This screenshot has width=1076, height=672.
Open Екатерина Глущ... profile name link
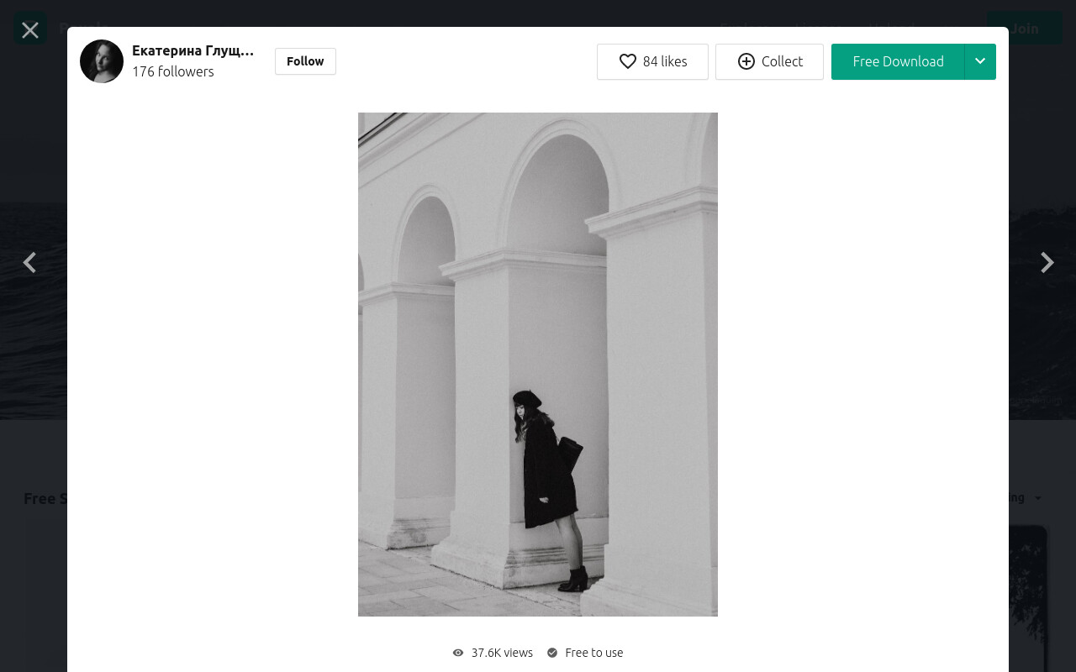(193, 50)
